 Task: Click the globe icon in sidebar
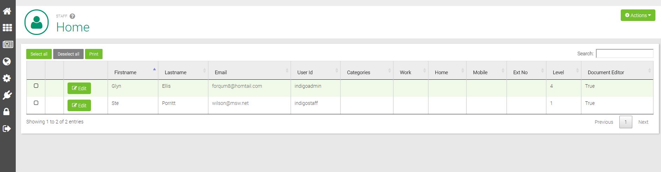point(7,62)
